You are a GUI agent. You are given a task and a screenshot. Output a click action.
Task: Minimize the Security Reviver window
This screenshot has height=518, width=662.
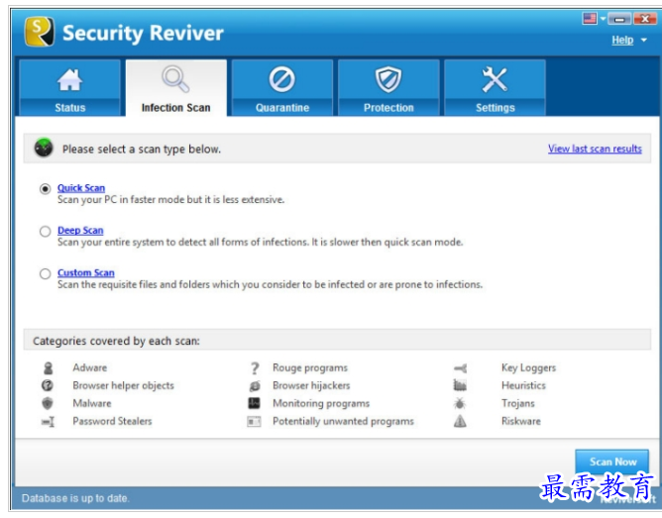619,19
